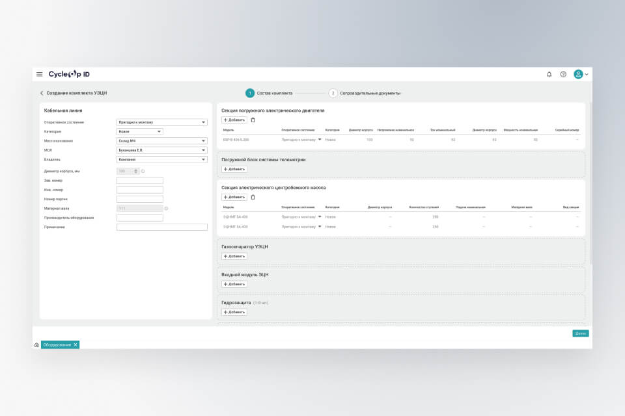Select the Оборудование tab at the bottom
625x416 pixels.
click(57, 345)
